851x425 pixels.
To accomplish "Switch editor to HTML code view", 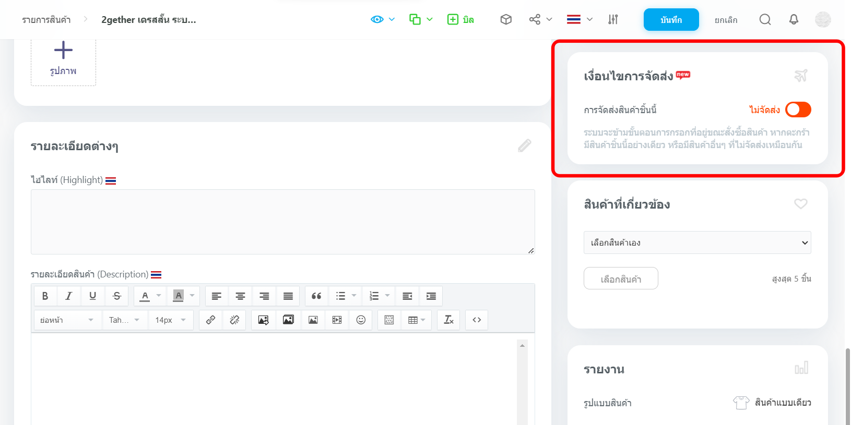I will click(477, 320).
